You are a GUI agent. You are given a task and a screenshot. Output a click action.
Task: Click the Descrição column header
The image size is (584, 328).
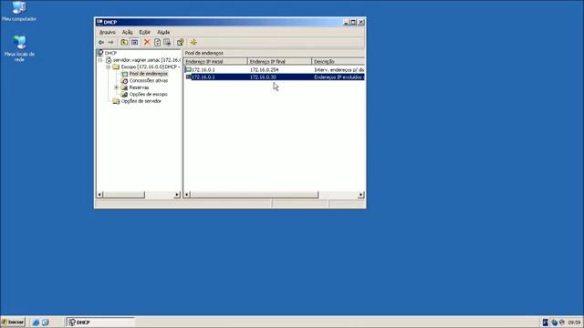(339, 61)
